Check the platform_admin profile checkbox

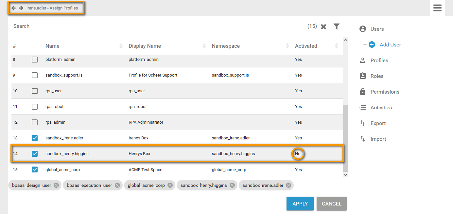pyautogui.click(x=35, y=60)
